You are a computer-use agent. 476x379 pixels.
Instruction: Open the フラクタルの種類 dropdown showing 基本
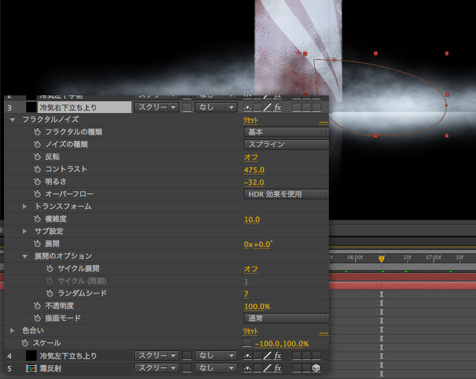pos(286,132)
